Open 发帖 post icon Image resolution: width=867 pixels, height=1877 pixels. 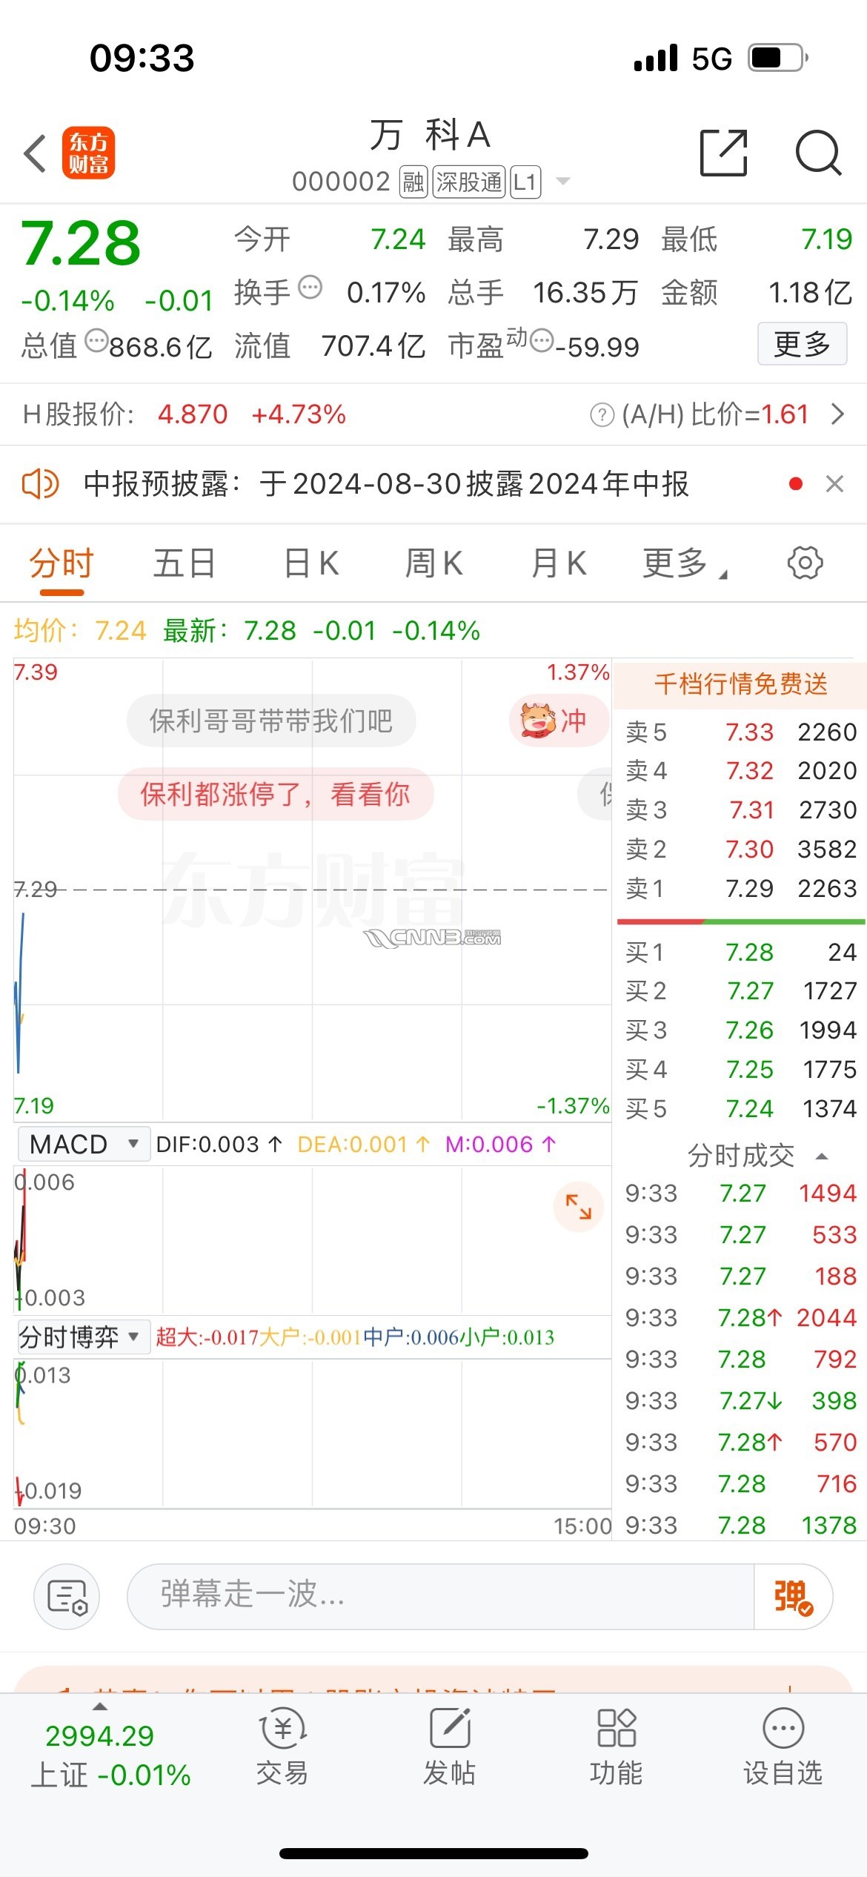pos(449,1747)
